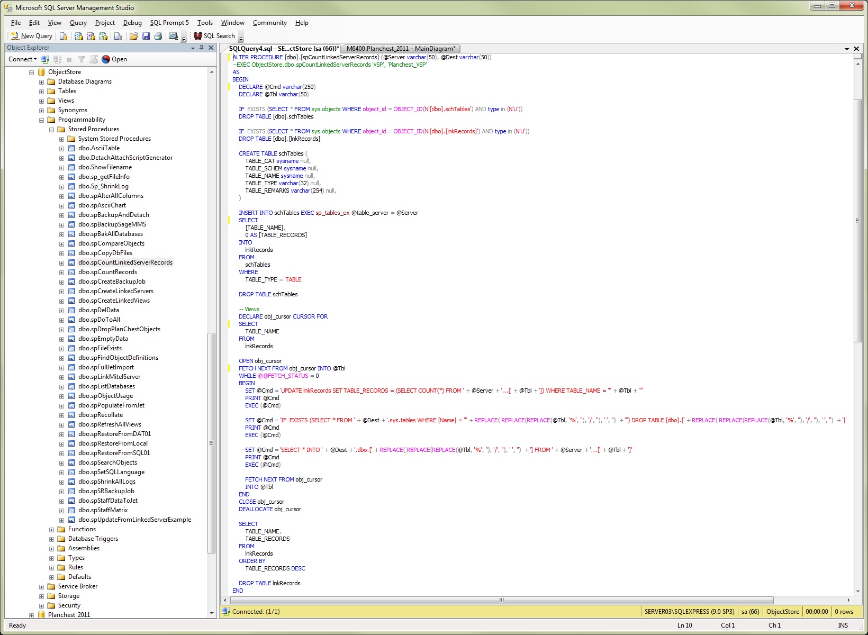This screenshot has height=635, width=868.
Task: Click the SERVER03\SQLEXPRESS status bar entry
Action: tap(689, 612)
